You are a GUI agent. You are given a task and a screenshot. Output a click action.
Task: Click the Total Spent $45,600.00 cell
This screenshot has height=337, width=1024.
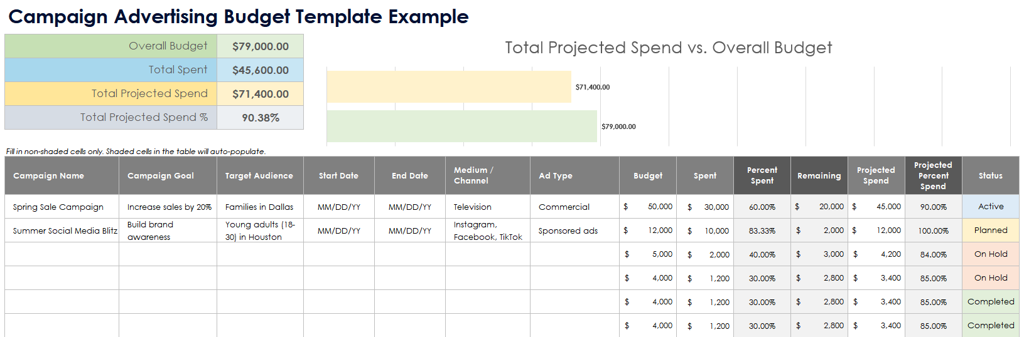pos(260,70)
